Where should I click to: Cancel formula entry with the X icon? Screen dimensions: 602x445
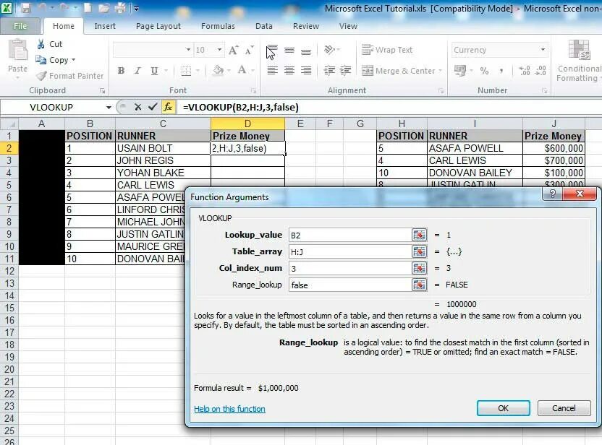[x=137, y=107]
